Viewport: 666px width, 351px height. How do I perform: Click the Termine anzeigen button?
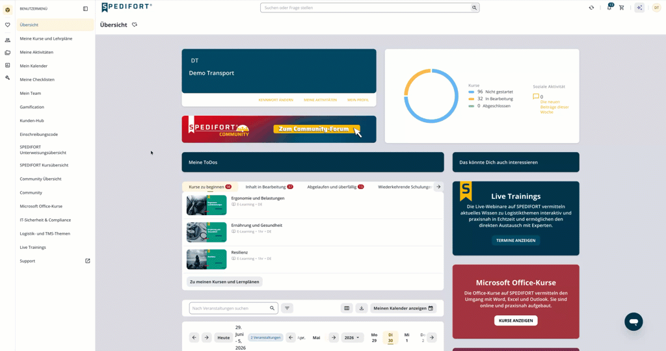pyautogui.click(x=516, y=240)
